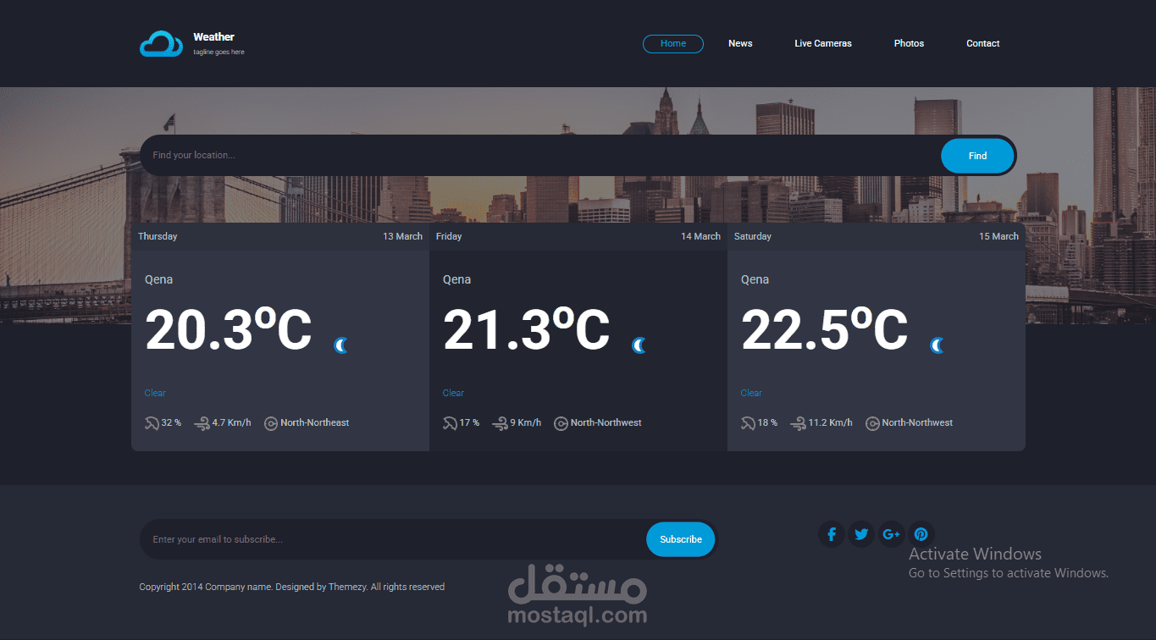Click the compass icon beside North-Northwest on Saturday
The width and height of the screenshot is (1156, 640).
point(871,422)
